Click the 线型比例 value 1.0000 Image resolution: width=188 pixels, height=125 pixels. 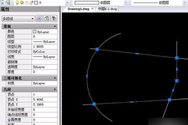click(44, 47)
